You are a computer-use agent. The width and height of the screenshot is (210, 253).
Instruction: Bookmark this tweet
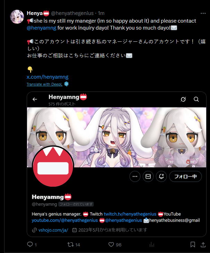coord(193,244)
